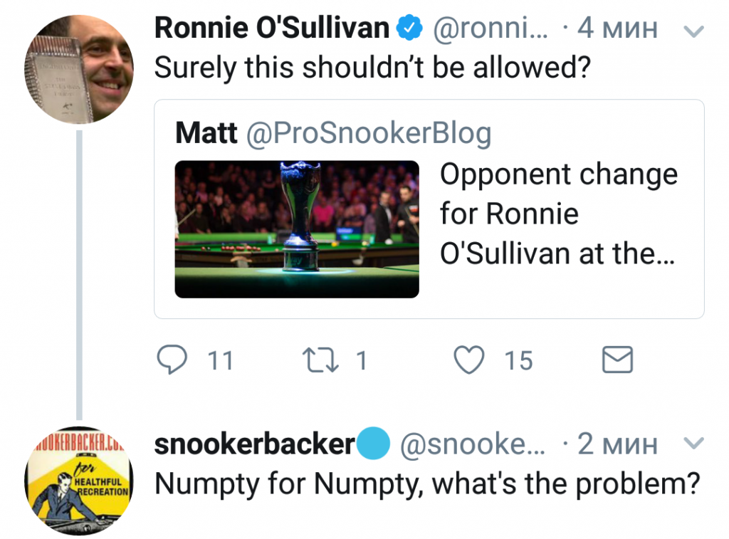Expand the options chevron on snookerbacker's reply

[693, 444]
